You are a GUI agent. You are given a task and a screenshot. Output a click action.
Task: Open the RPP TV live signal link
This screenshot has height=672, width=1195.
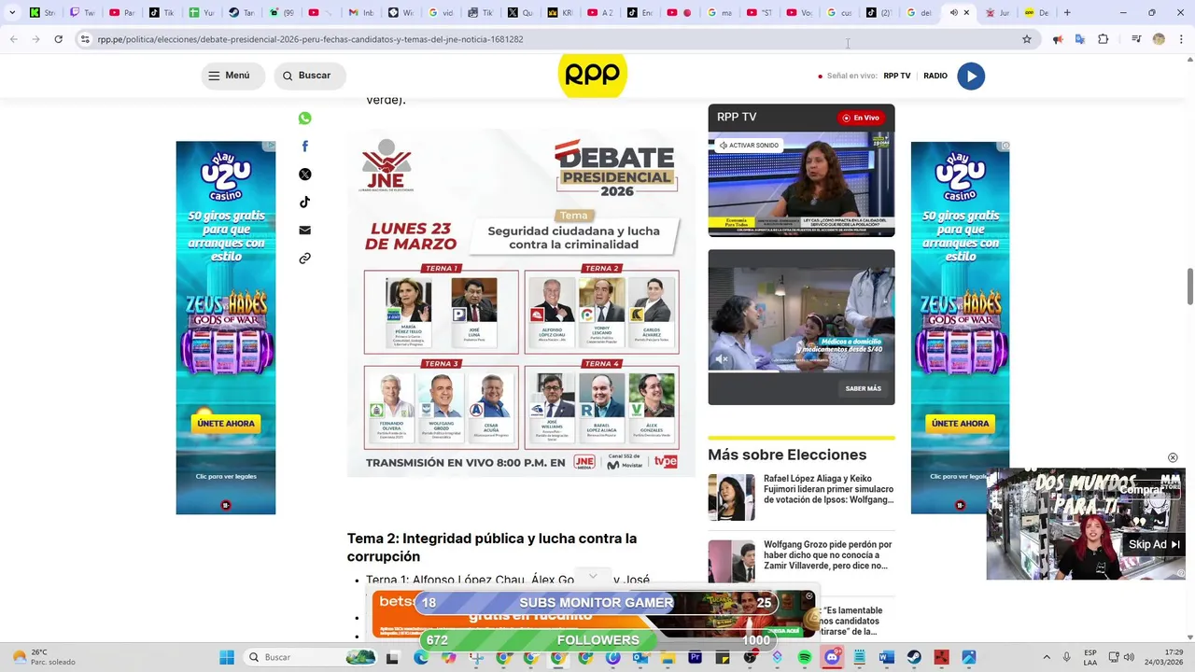coord(897,76)
